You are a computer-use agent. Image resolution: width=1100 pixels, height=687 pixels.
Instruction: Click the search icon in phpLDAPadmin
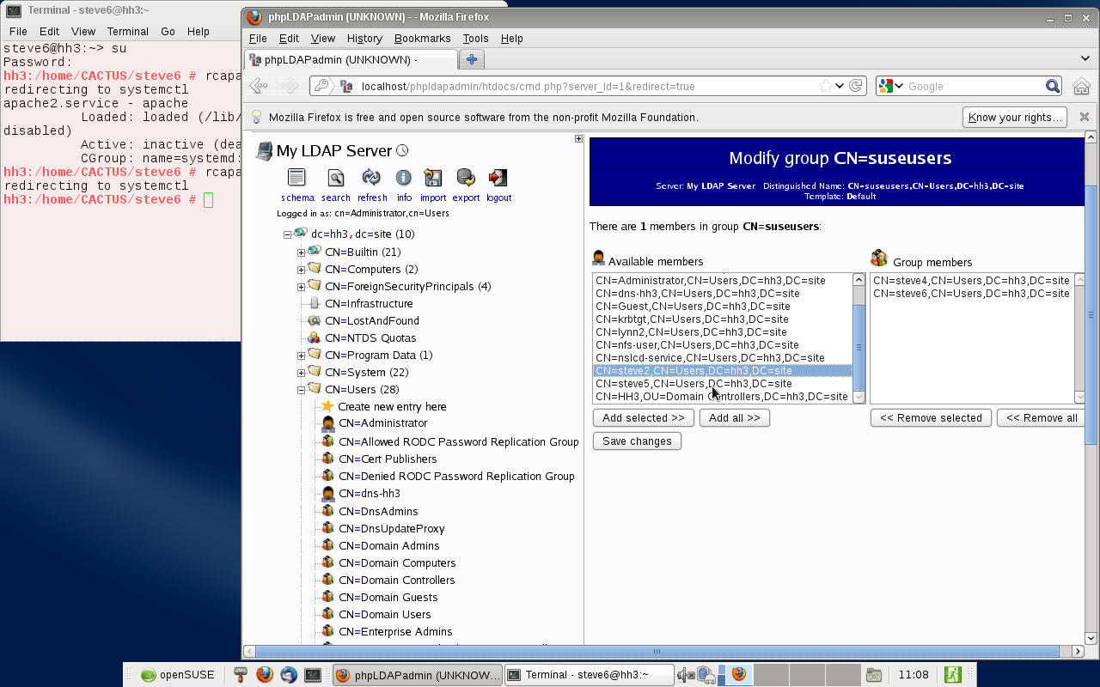click(336, 178)
